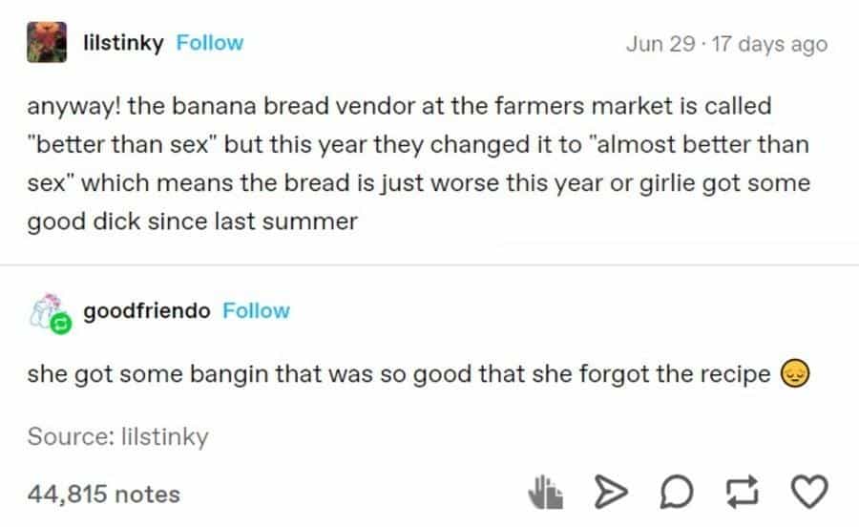View the 44,815 notes

coord(104,494)
